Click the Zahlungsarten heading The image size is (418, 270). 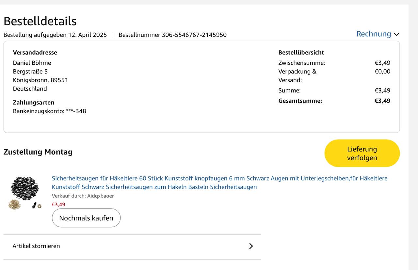[x=34, y=103]
